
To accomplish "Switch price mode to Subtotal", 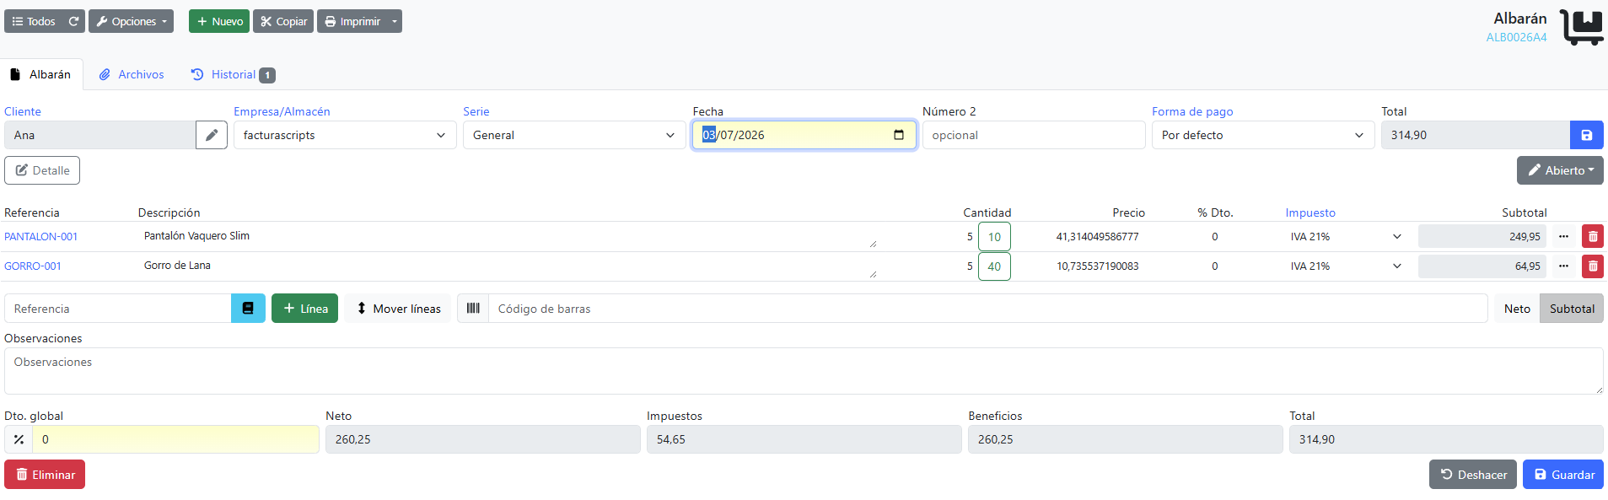I will click(1572, 309).
